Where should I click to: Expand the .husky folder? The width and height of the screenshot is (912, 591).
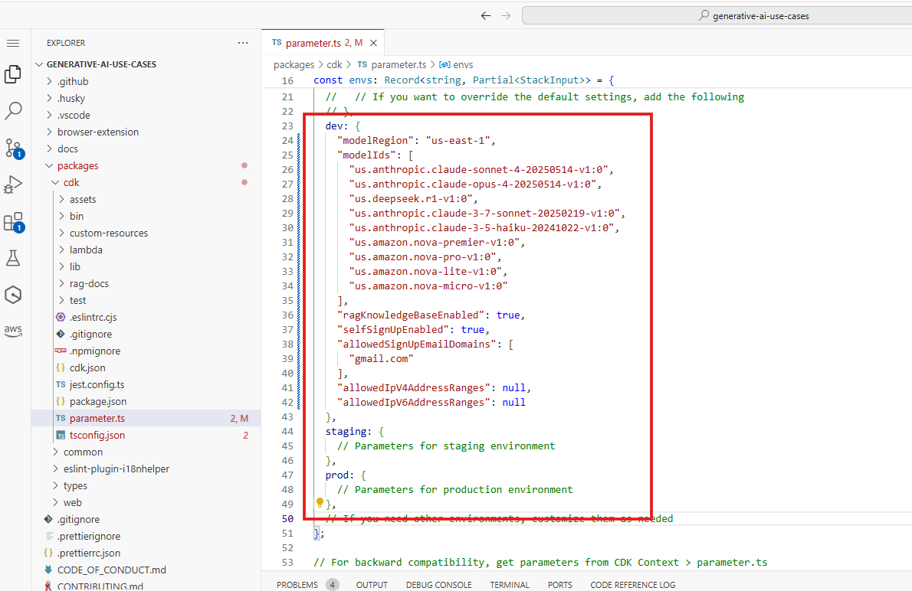click(146, 98)
